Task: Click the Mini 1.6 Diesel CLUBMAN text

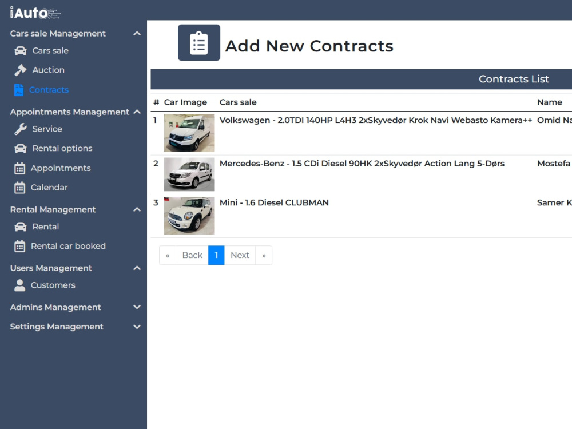Action: (274, 203)
